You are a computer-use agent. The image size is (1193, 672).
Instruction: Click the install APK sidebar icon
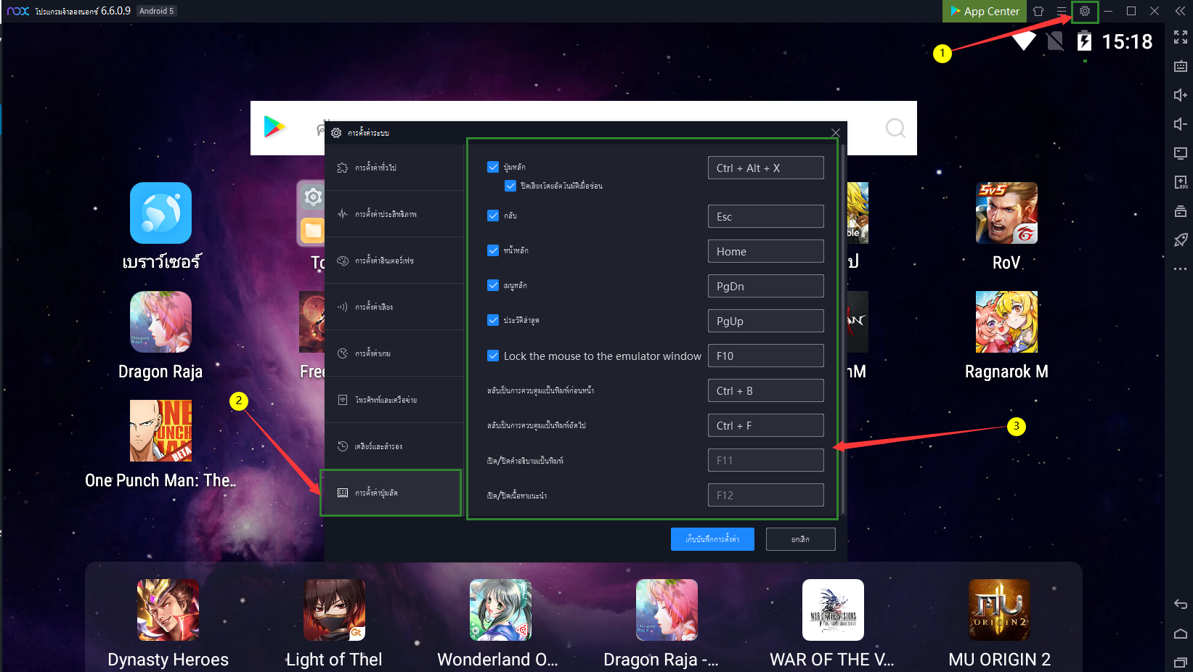tap(1181, 182)
